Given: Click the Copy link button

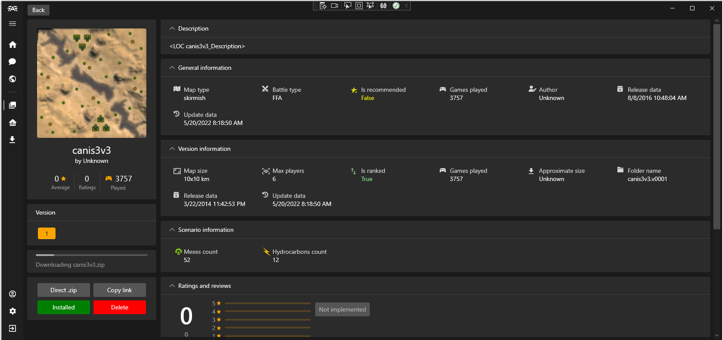Looking at the screenshot, I should (x=120, y=290).
